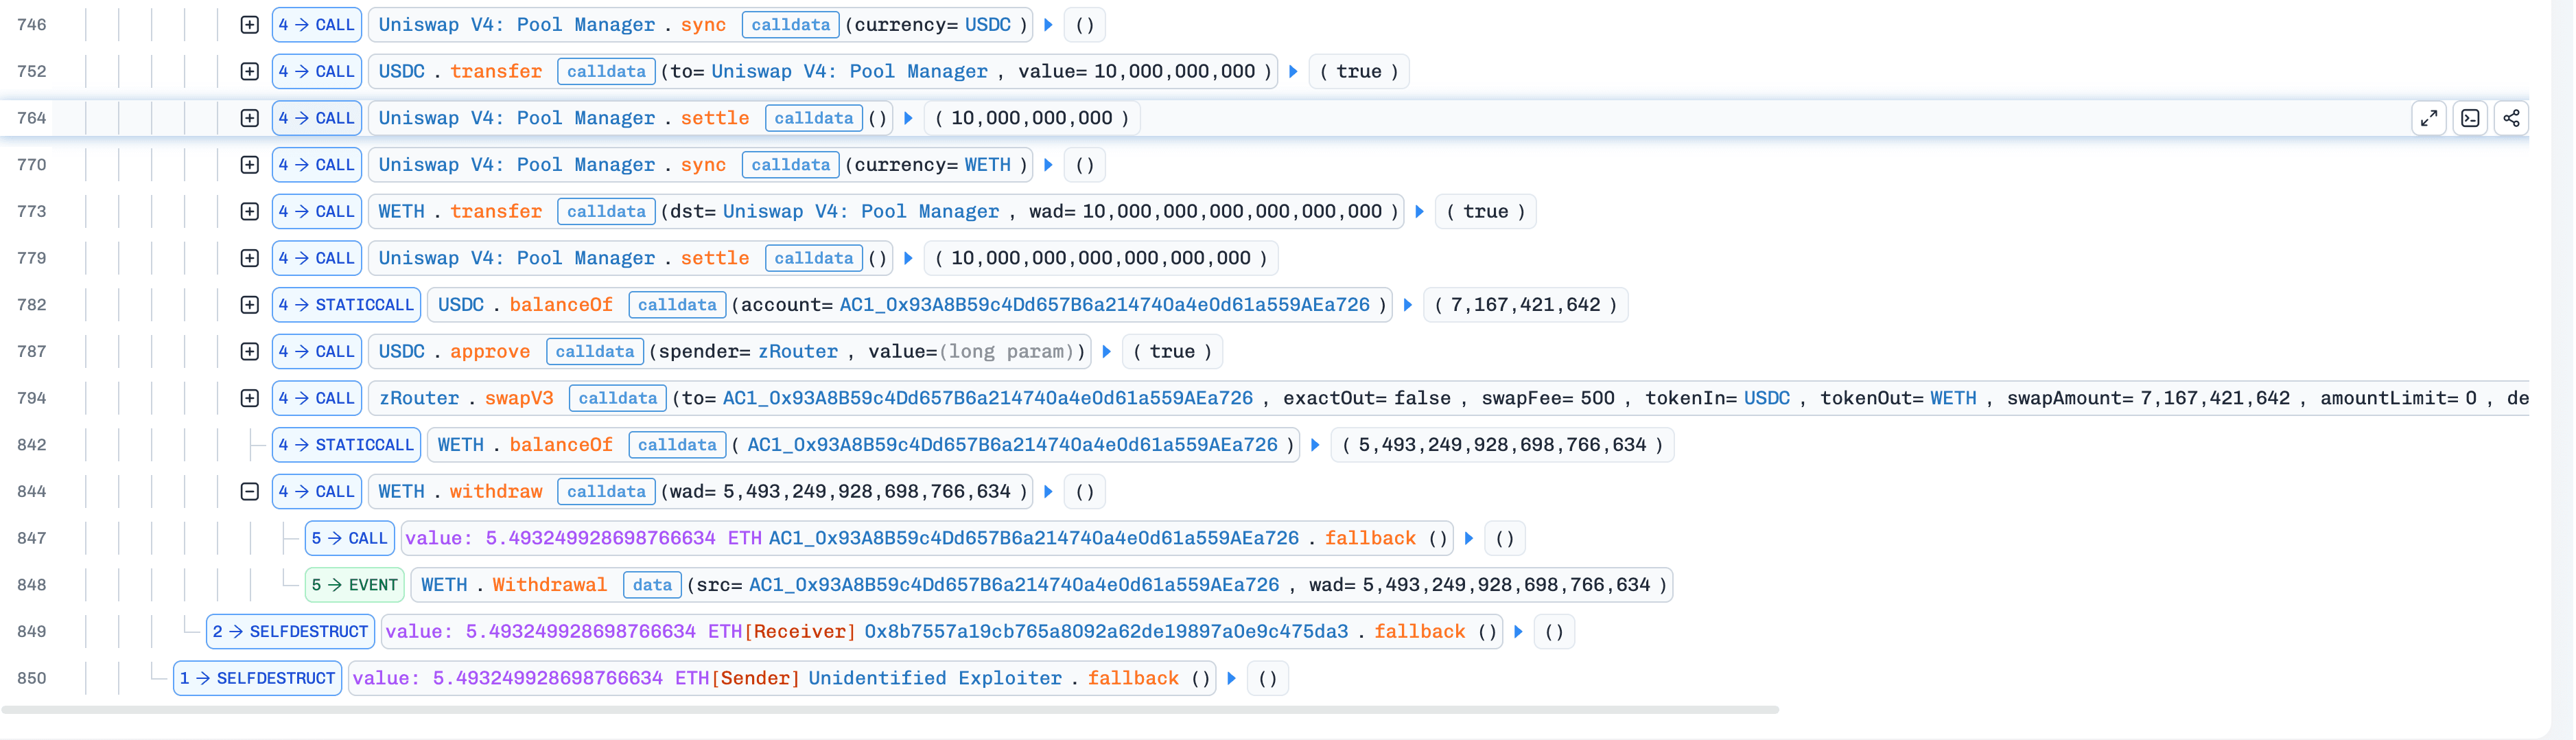Collapse the WETH withdraw call tree
This screenshot has width=2576, height=740.
point(250,491)
